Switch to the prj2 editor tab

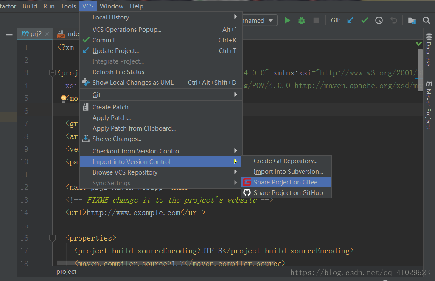33,34
